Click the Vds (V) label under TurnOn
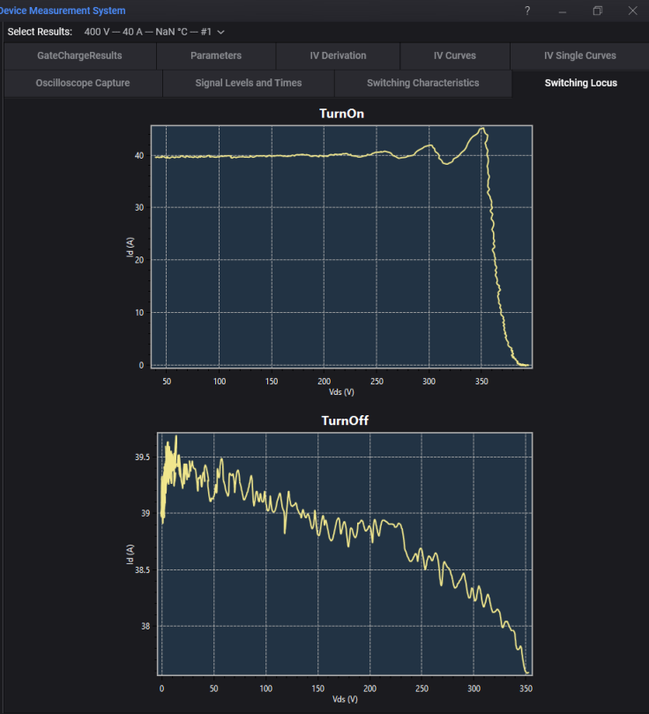 tap(341, 392)
